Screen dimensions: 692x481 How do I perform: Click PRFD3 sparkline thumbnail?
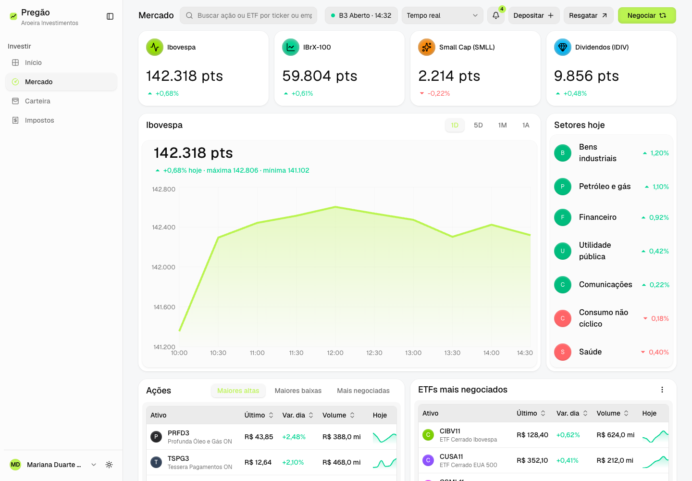coord(384,437)
